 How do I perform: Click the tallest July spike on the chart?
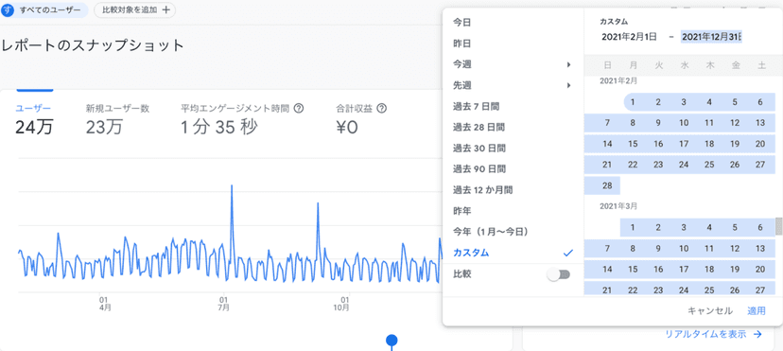point(232,185)
